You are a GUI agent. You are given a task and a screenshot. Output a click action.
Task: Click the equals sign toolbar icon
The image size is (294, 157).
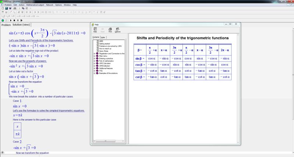90,12
